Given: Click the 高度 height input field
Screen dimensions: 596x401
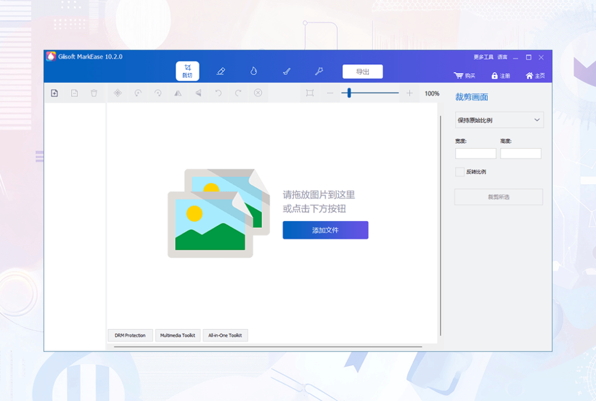Looking at the screenshot, I should pyautogui.click(x=521, y=154).
